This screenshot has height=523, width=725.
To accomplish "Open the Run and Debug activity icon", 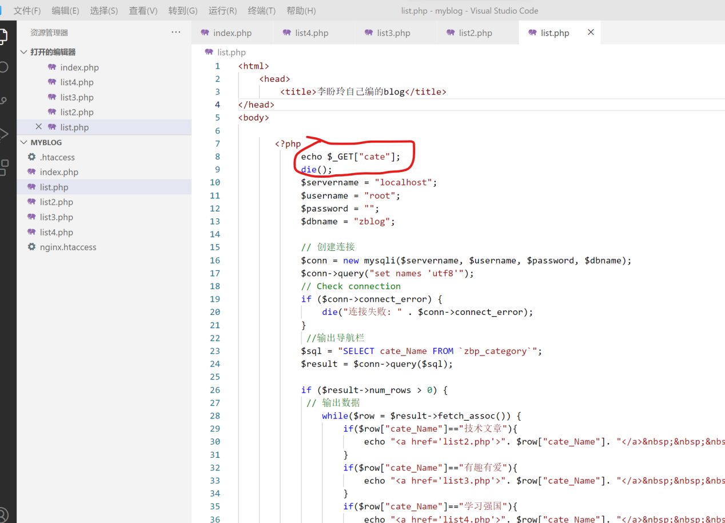I will click(x=3, y=134).
